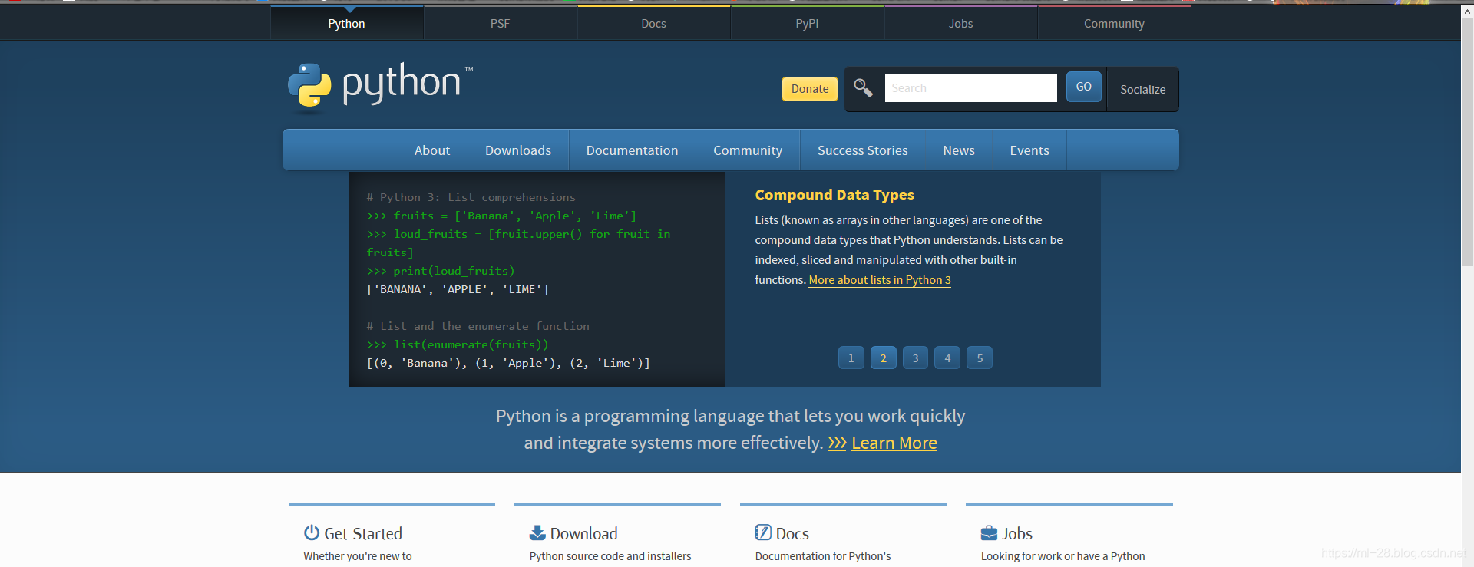Click the Get Started heading
The image size is (1474, 567).
[363, 533]
